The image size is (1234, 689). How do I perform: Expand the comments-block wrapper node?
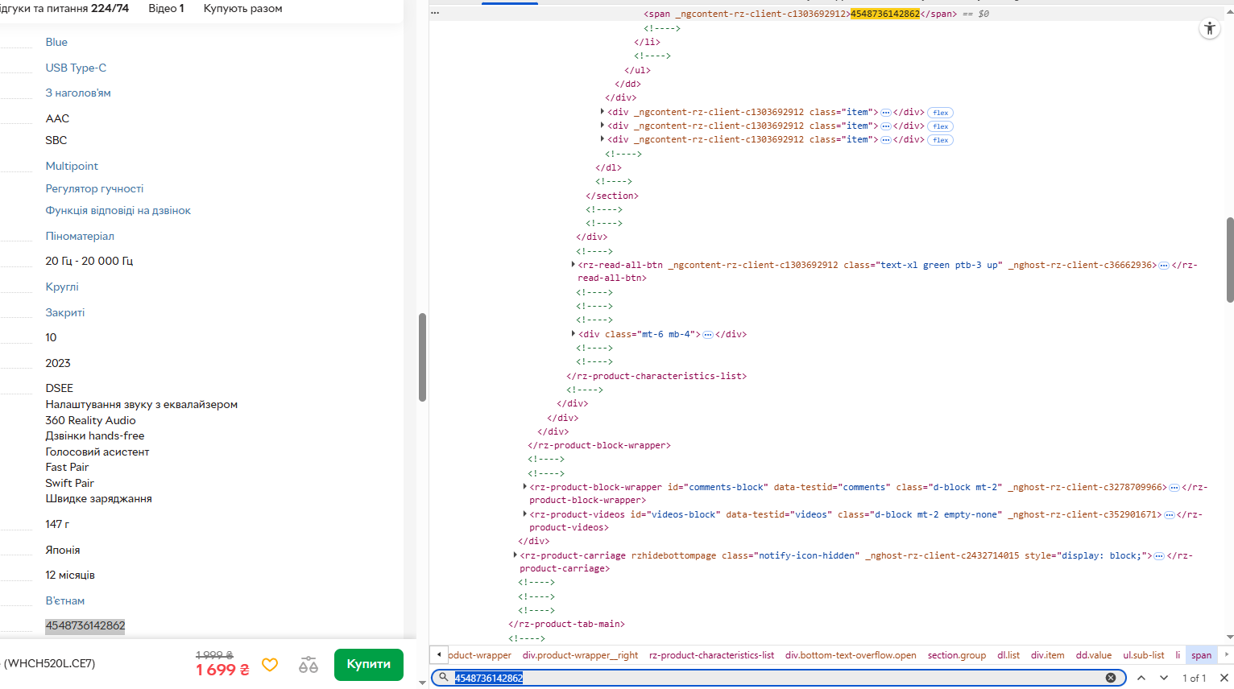pos(524,486)
